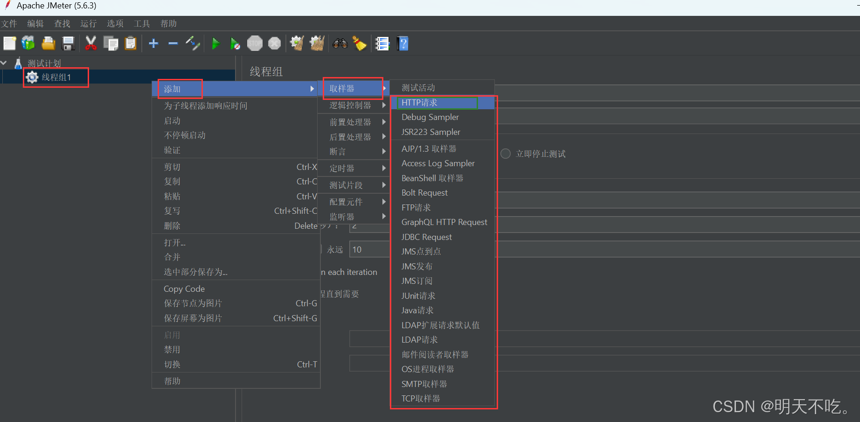Click the Reset search icon
Image resolution: width=860 pixels, height=422 pixels.
click(360, 43)
